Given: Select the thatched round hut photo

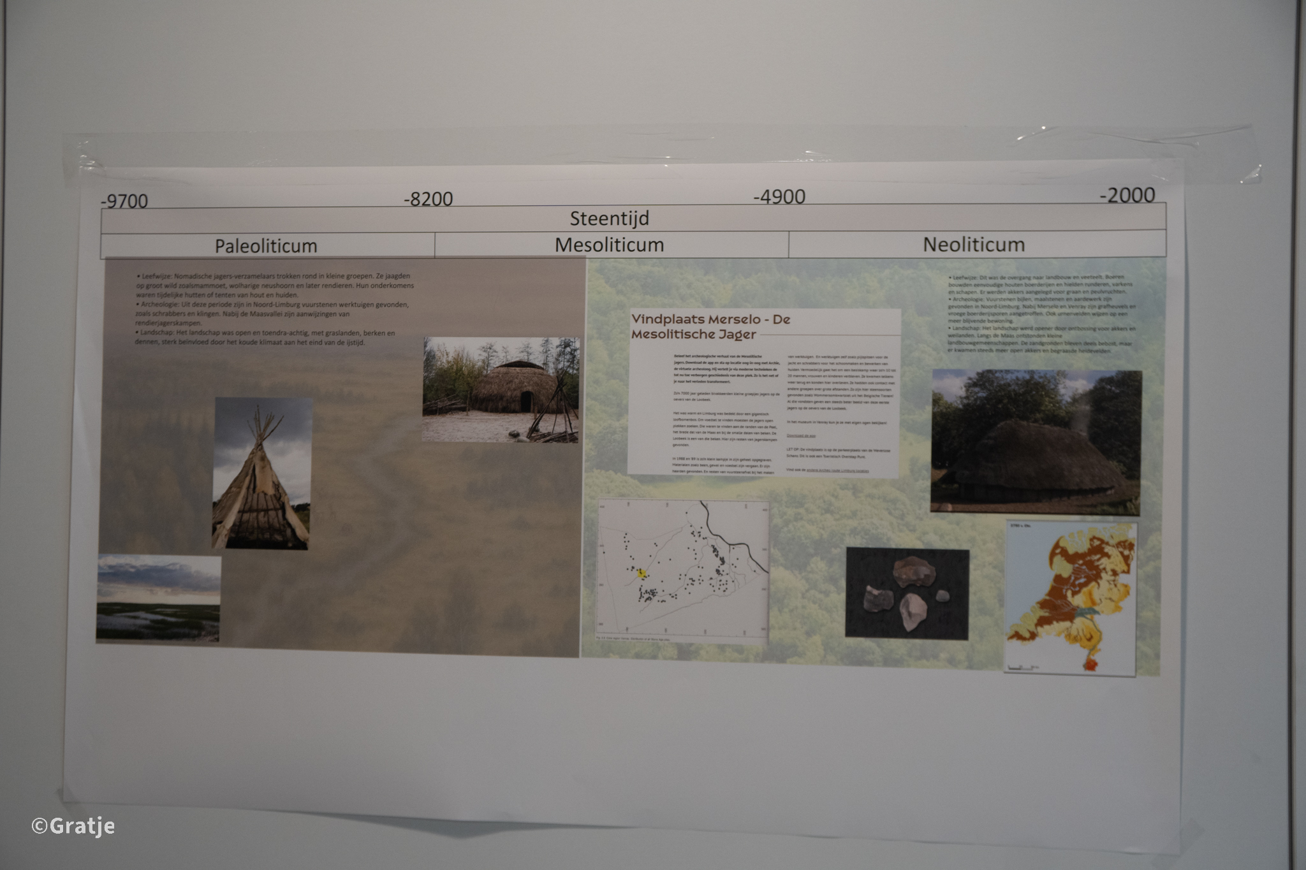Looking at the screenshot, I should (501, 389).
